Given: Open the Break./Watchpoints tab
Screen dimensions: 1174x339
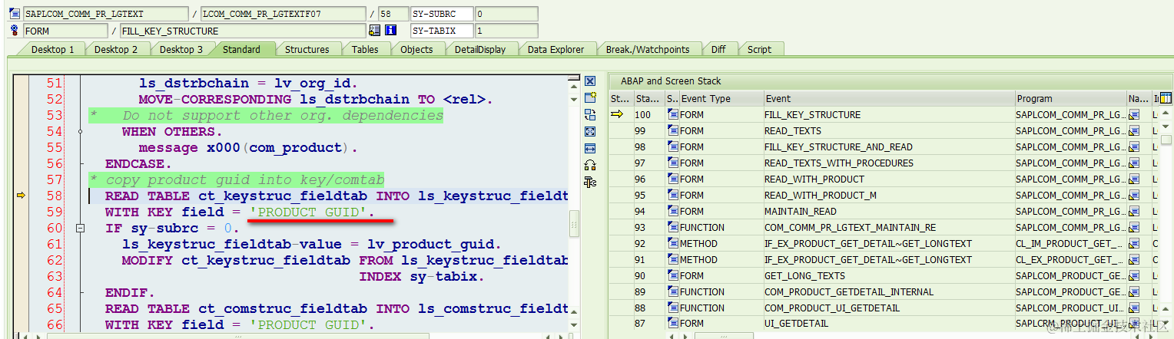Looking at the screenshot, I should (648, 49).
